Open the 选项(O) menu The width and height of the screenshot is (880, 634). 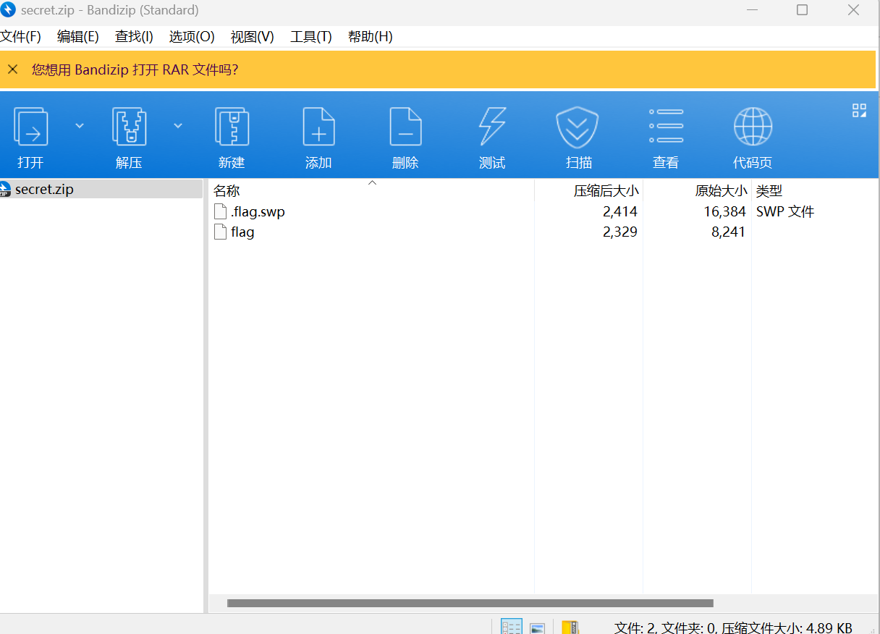coord(192,37)
